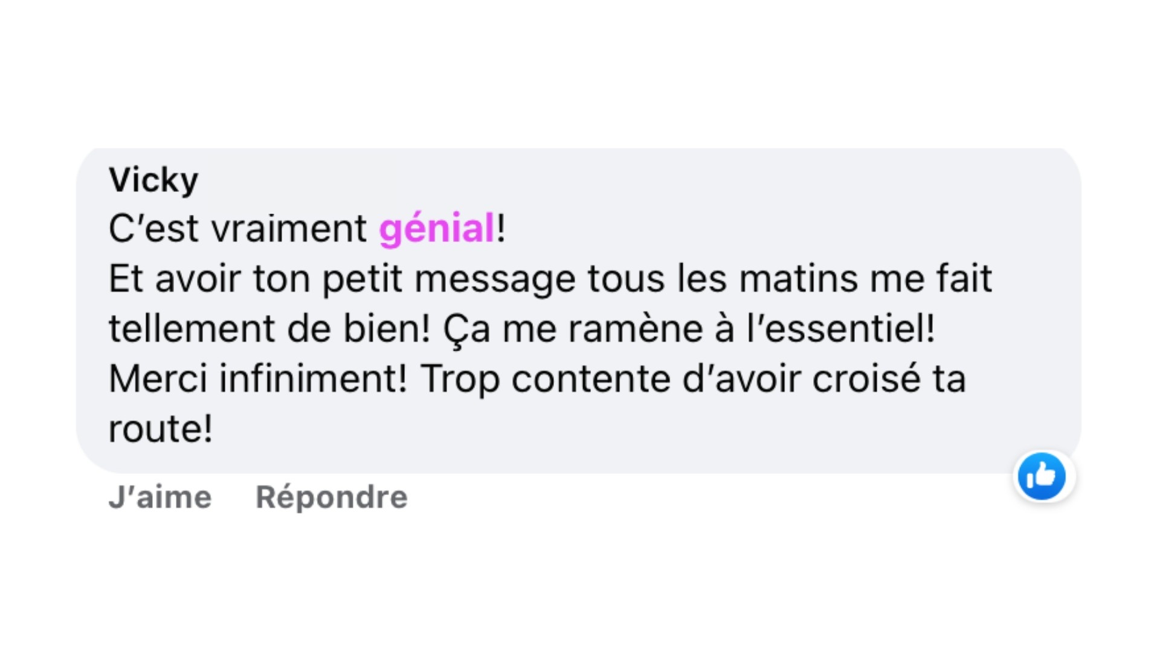Click the pink highlighted word génial

click(x=437, y=229)
